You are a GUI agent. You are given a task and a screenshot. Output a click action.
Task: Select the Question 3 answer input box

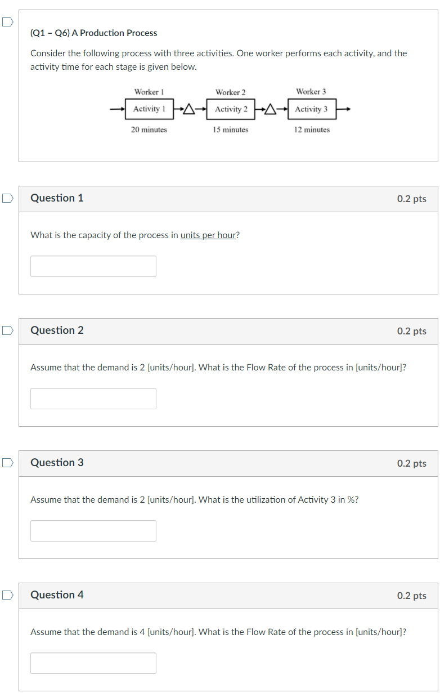tap(93, 530)
